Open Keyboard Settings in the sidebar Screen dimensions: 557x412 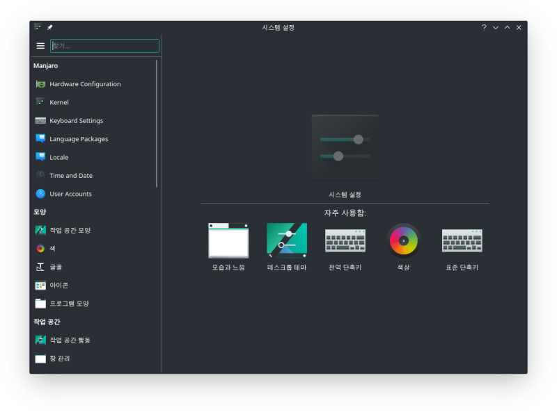tap(77, 120)
